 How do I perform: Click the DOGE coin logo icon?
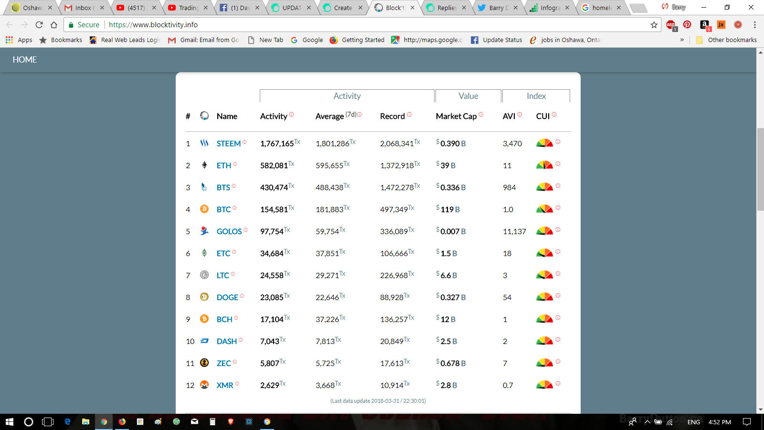coord(204,297)
